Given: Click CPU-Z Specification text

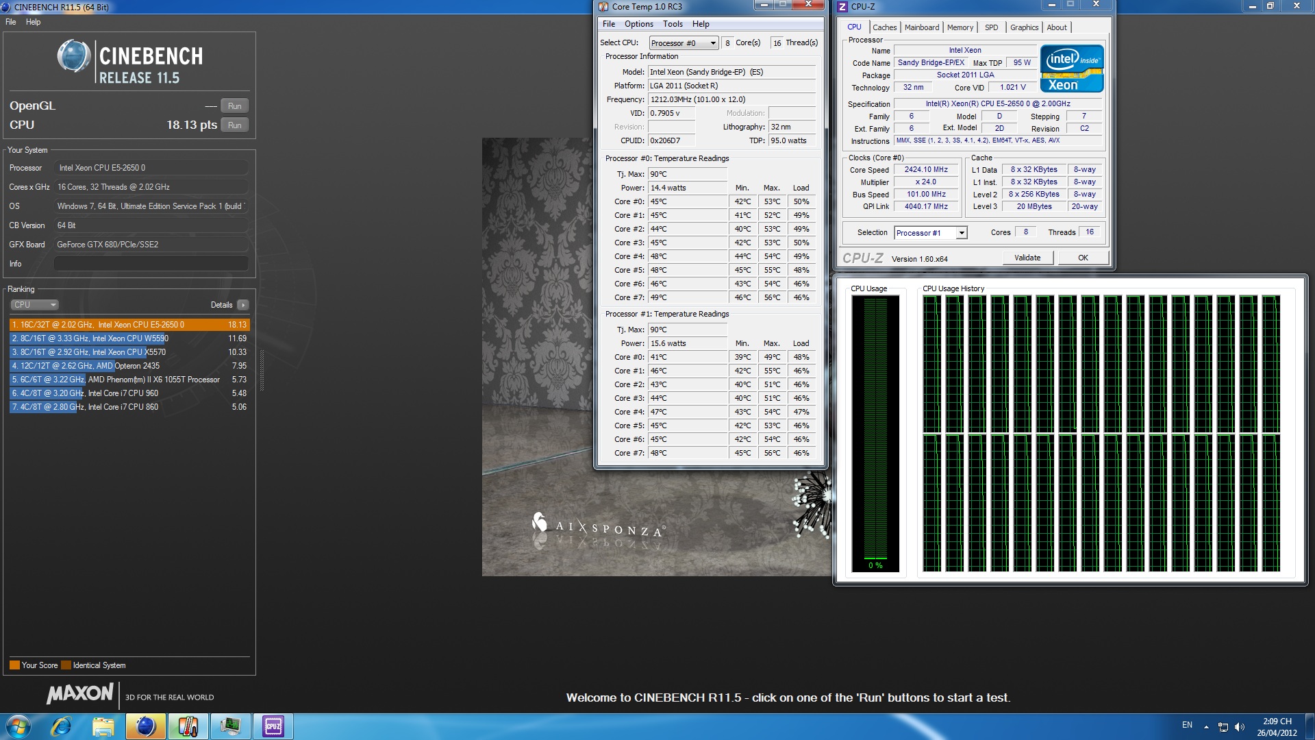Looking at the screenshot, I should (998, 104).
